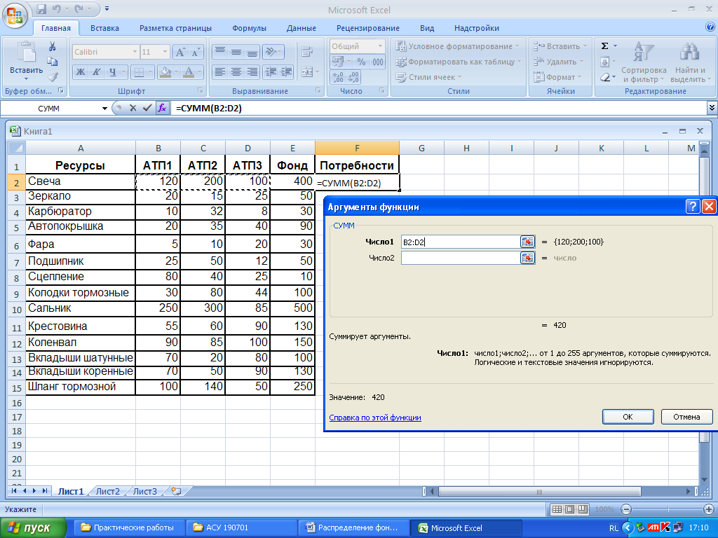The image size is (718, 538).
Task: Open the Вставка ribbon tab
Action: click(x=104, y=28)
